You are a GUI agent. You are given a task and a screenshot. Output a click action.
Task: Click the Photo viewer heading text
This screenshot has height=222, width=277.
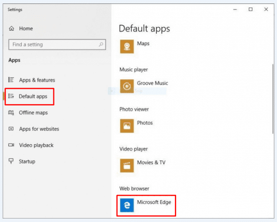(x=134, y=109)
